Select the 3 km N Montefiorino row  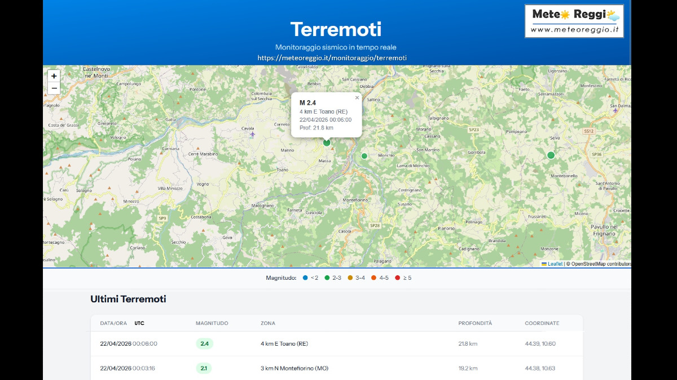294,368
